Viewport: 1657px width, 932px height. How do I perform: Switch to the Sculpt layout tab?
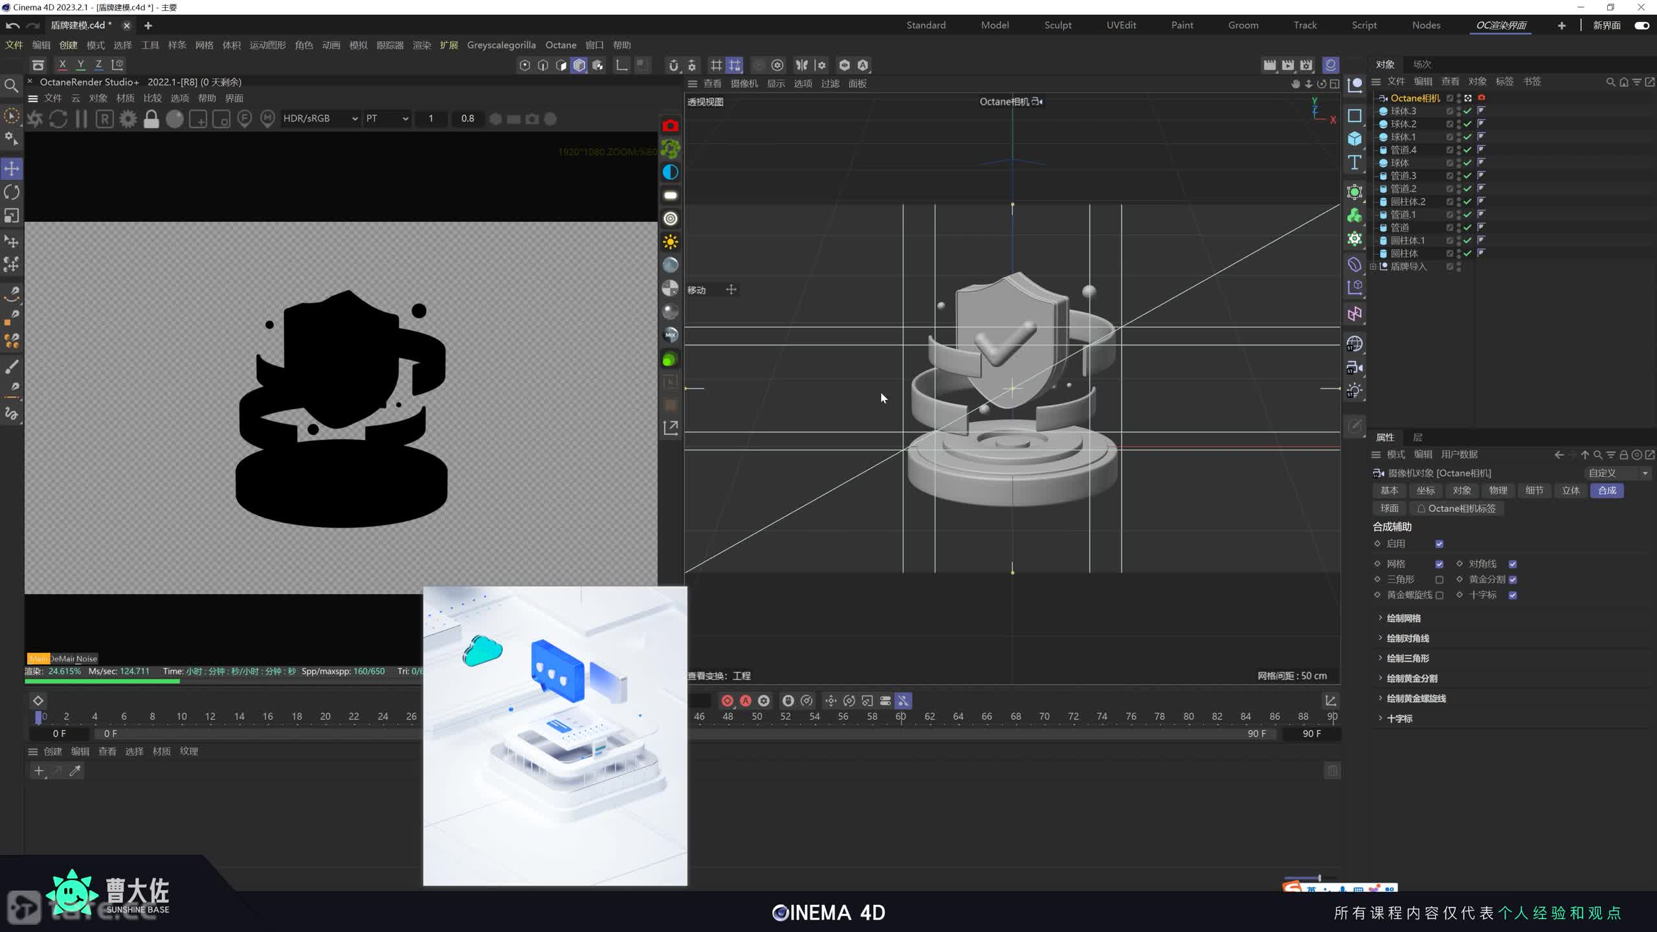(x=1058, y=25)
